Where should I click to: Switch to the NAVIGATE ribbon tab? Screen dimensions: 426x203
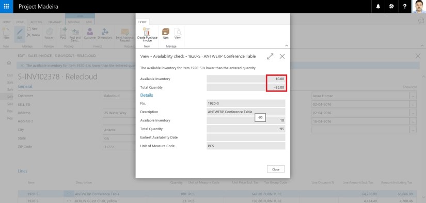point(55,22)
